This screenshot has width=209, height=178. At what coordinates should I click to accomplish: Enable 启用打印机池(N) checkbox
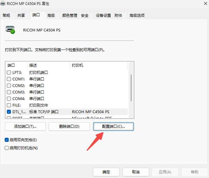[7, 148]
